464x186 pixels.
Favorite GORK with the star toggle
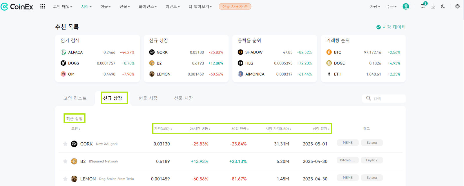pyautogui.click(x=65, y=144)
